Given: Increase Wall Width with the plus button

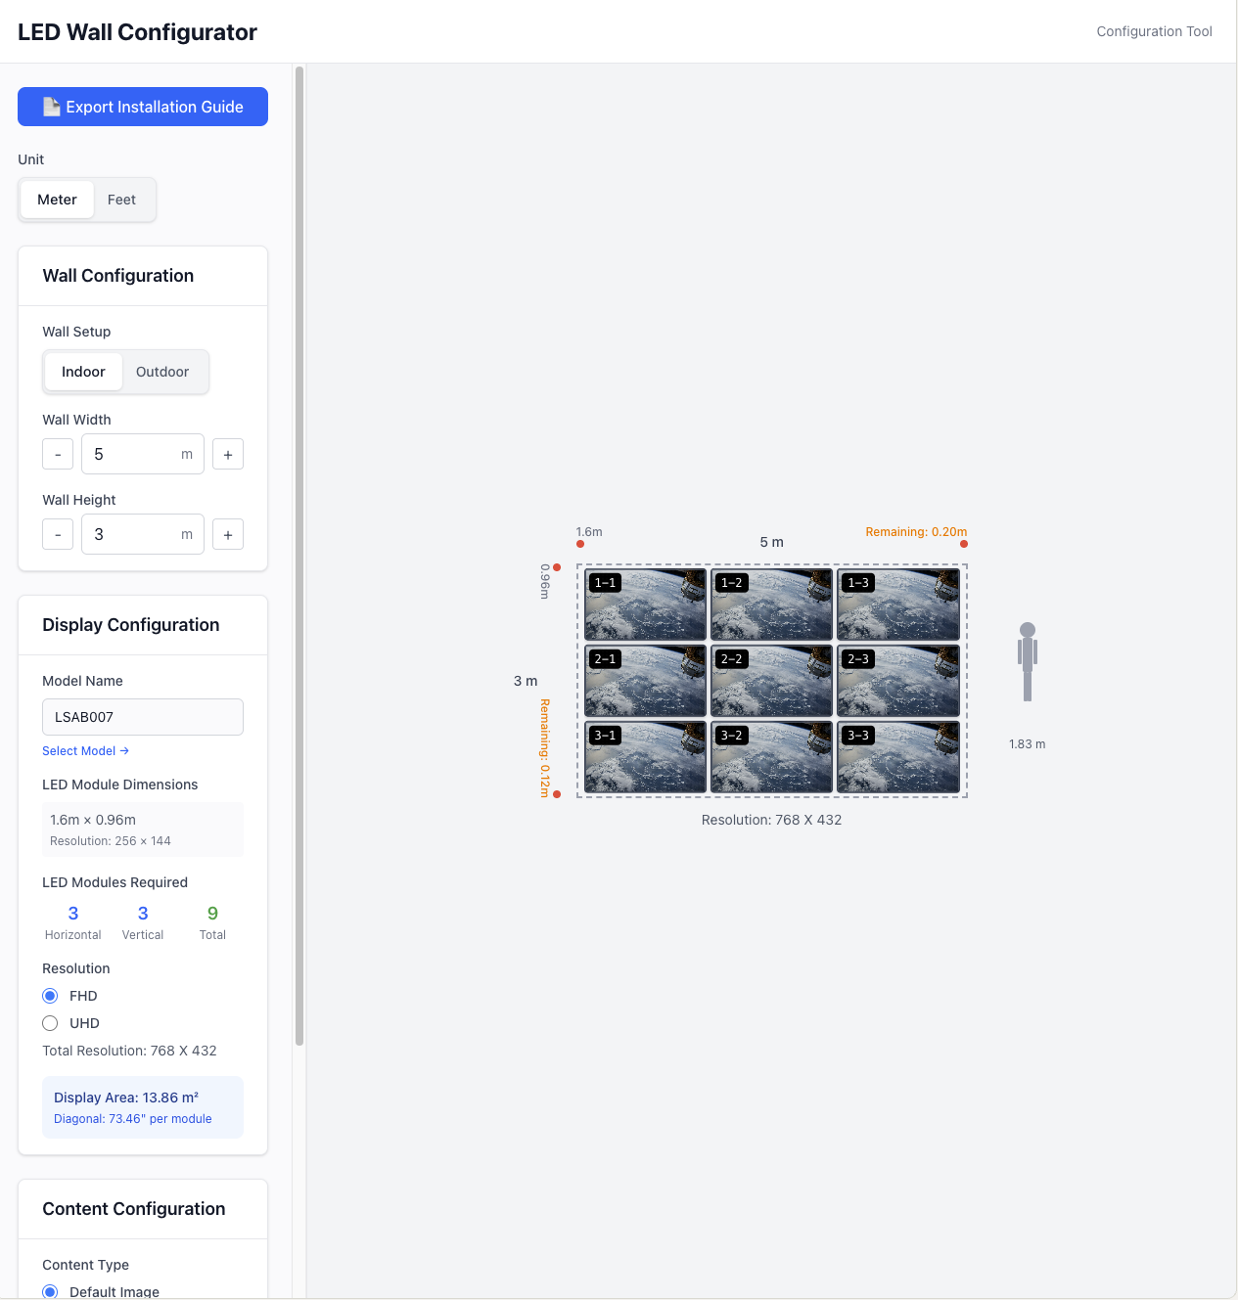Looking at the screenshot, I should [x=227, y=453].
